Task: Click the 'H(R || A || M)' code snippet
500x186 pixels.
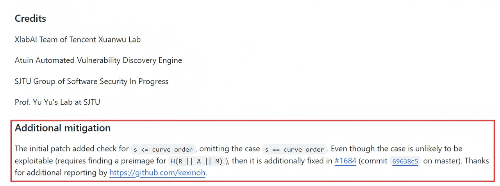Action: [196, 161]
